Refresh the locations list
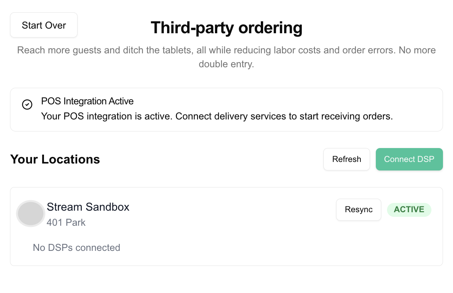The width and height of the screenshot is (453, 293). 347,159
